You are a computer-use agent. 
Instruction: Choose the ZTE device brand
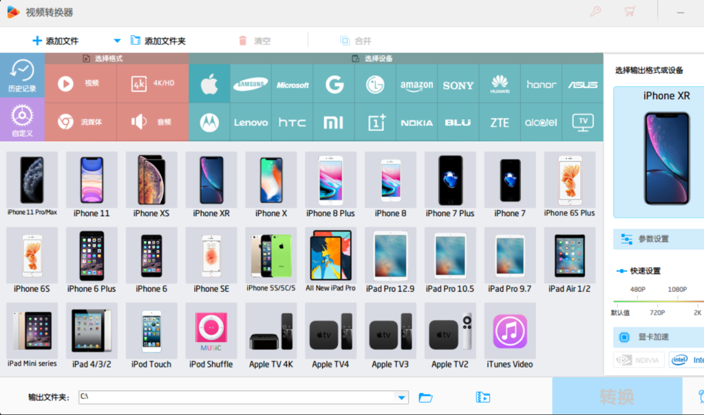[500, 122]
